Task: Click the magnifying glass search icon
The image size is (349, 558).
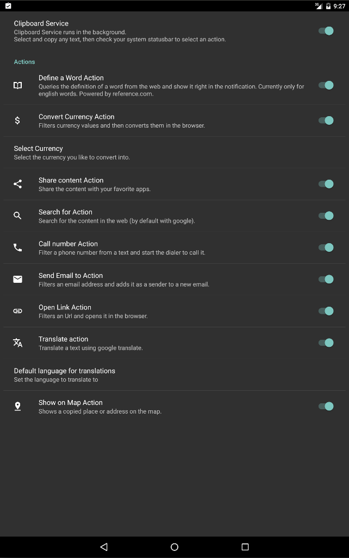Action: (18, 215)
